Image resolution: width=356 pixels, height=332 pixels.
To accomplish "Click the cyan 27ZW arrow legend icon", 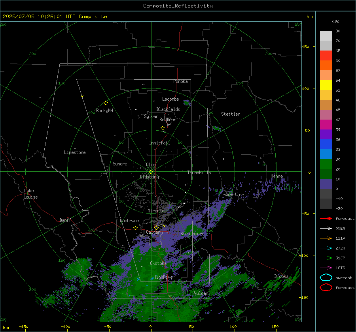I will coord(326,248).
